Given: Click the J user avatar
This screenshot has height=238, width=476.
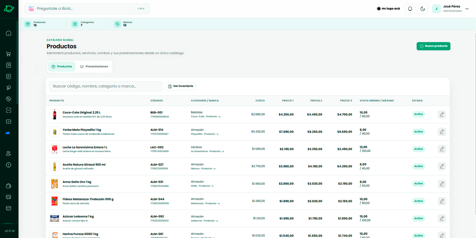Looking at the screenshot, I should pos(436,9).
